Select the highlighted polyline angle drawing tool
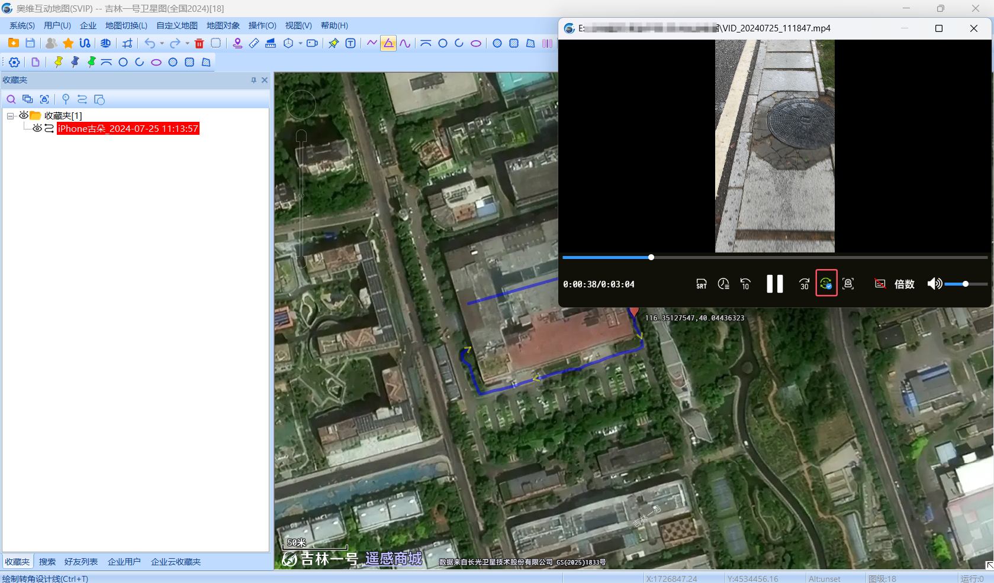994x583 pixels. (388, 43)
